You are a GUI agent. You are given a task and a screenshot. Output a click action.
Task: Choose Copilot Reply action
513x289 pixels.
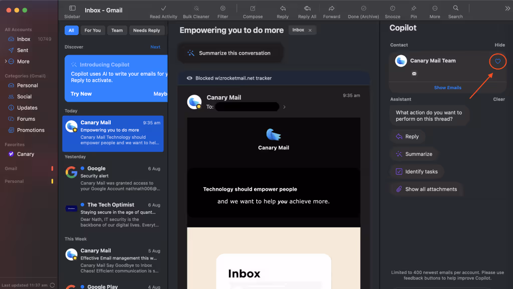[407, 136]
